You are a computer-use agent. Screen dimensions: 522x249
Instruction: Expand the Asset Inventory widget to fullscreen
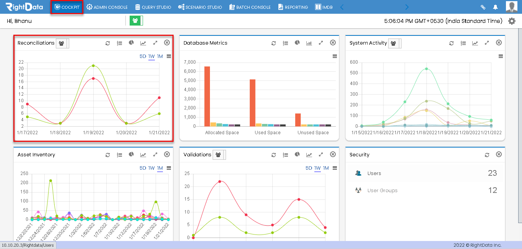[x=155, y=154]
